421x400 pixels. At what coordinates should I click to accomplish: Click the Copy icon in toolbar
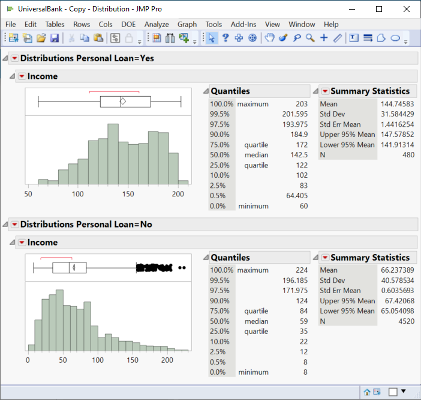[x=85, y=38]
